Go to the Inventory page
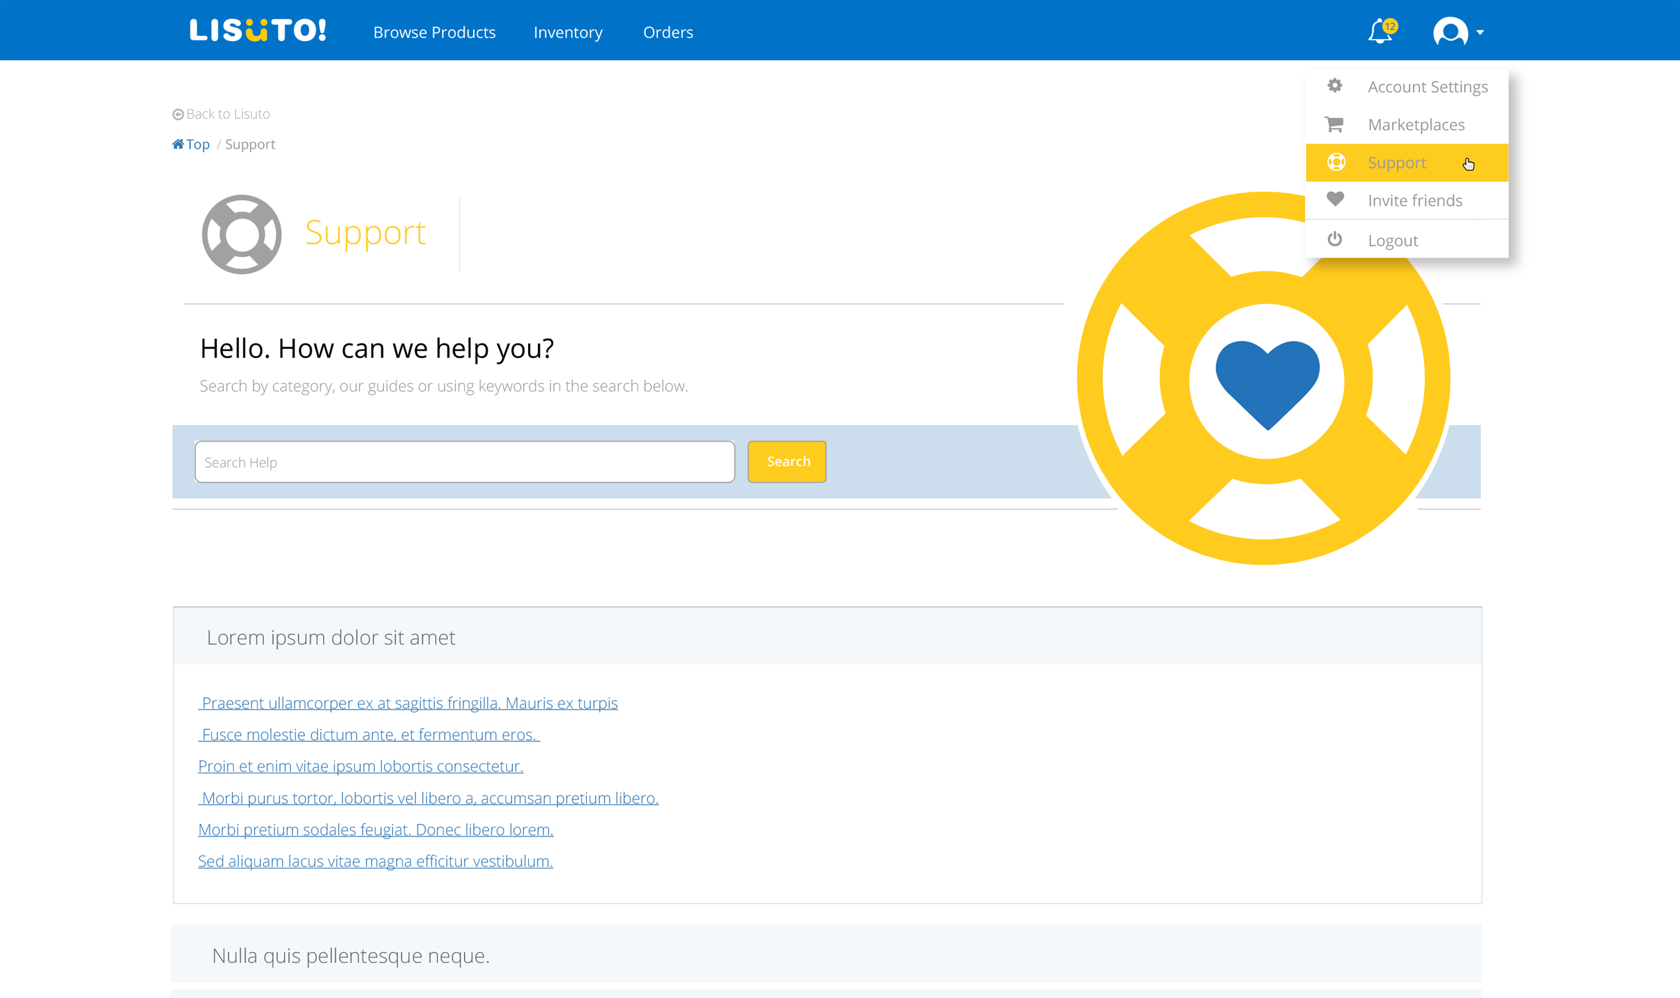1680x998 pixels. [568, 32]
